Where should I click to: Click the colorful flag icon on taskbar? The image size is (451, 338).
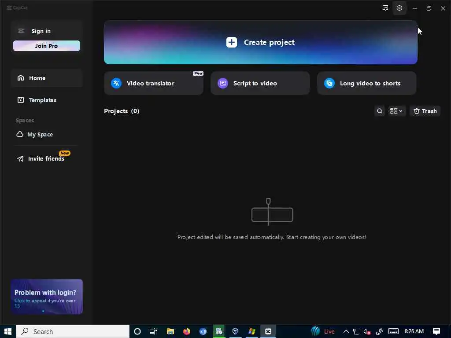[x=252, y=331]
